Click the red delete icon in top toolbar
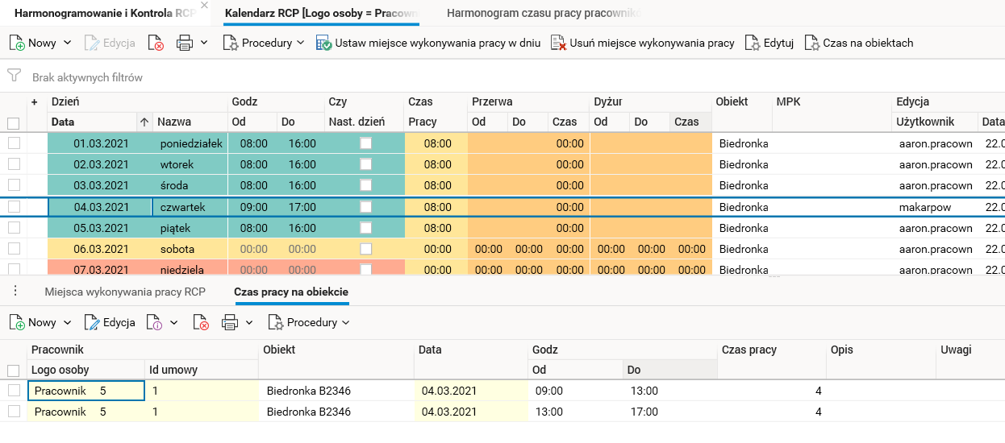 pyautogui.click(x=156, y=43)
